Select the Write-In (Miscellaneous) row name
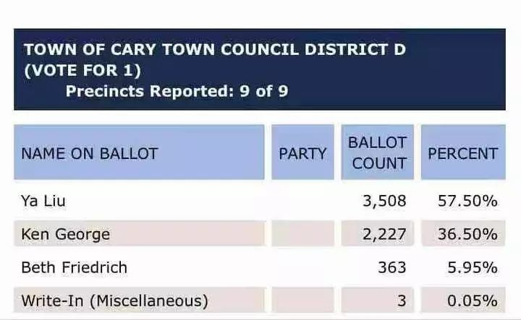This screenshot has width=521, height=320. coord(114,301)
